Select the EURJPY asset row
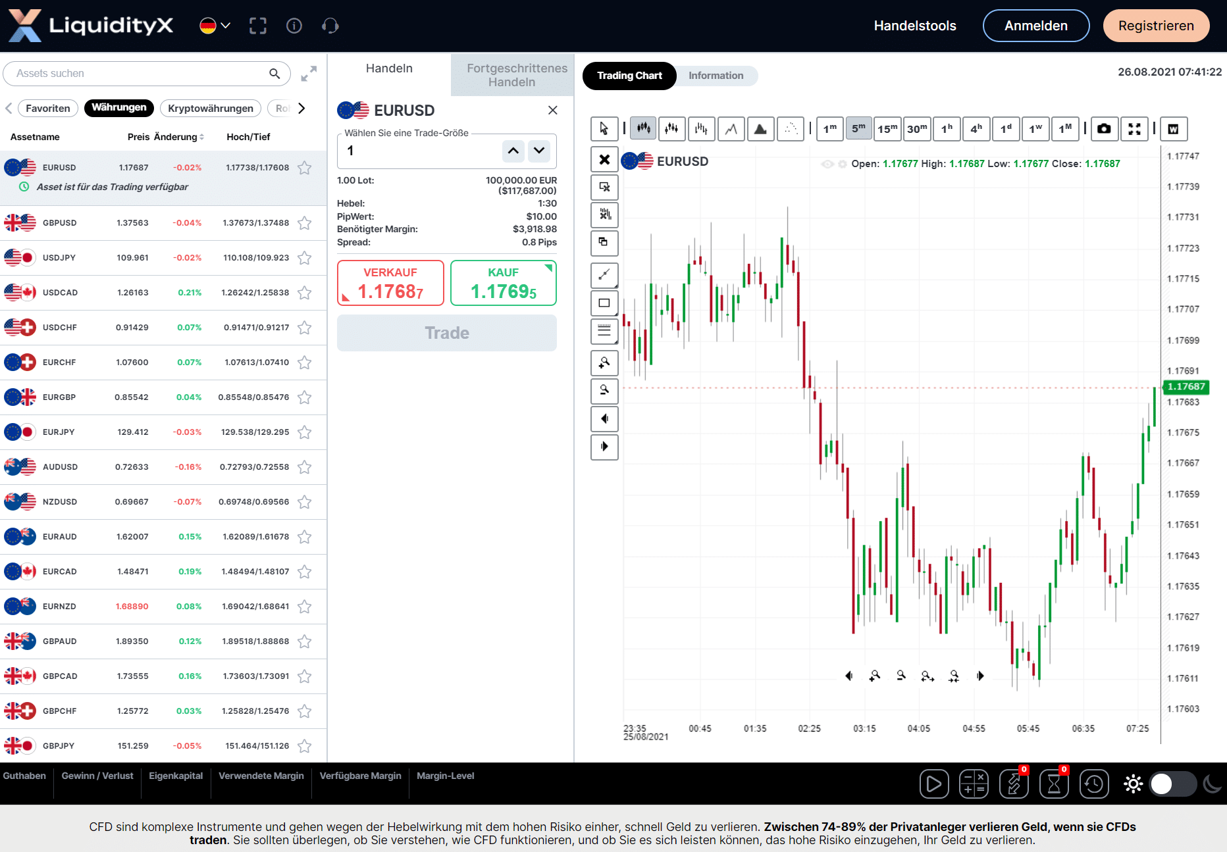Screen dimensions: 1227x852 tap(163, 432)
